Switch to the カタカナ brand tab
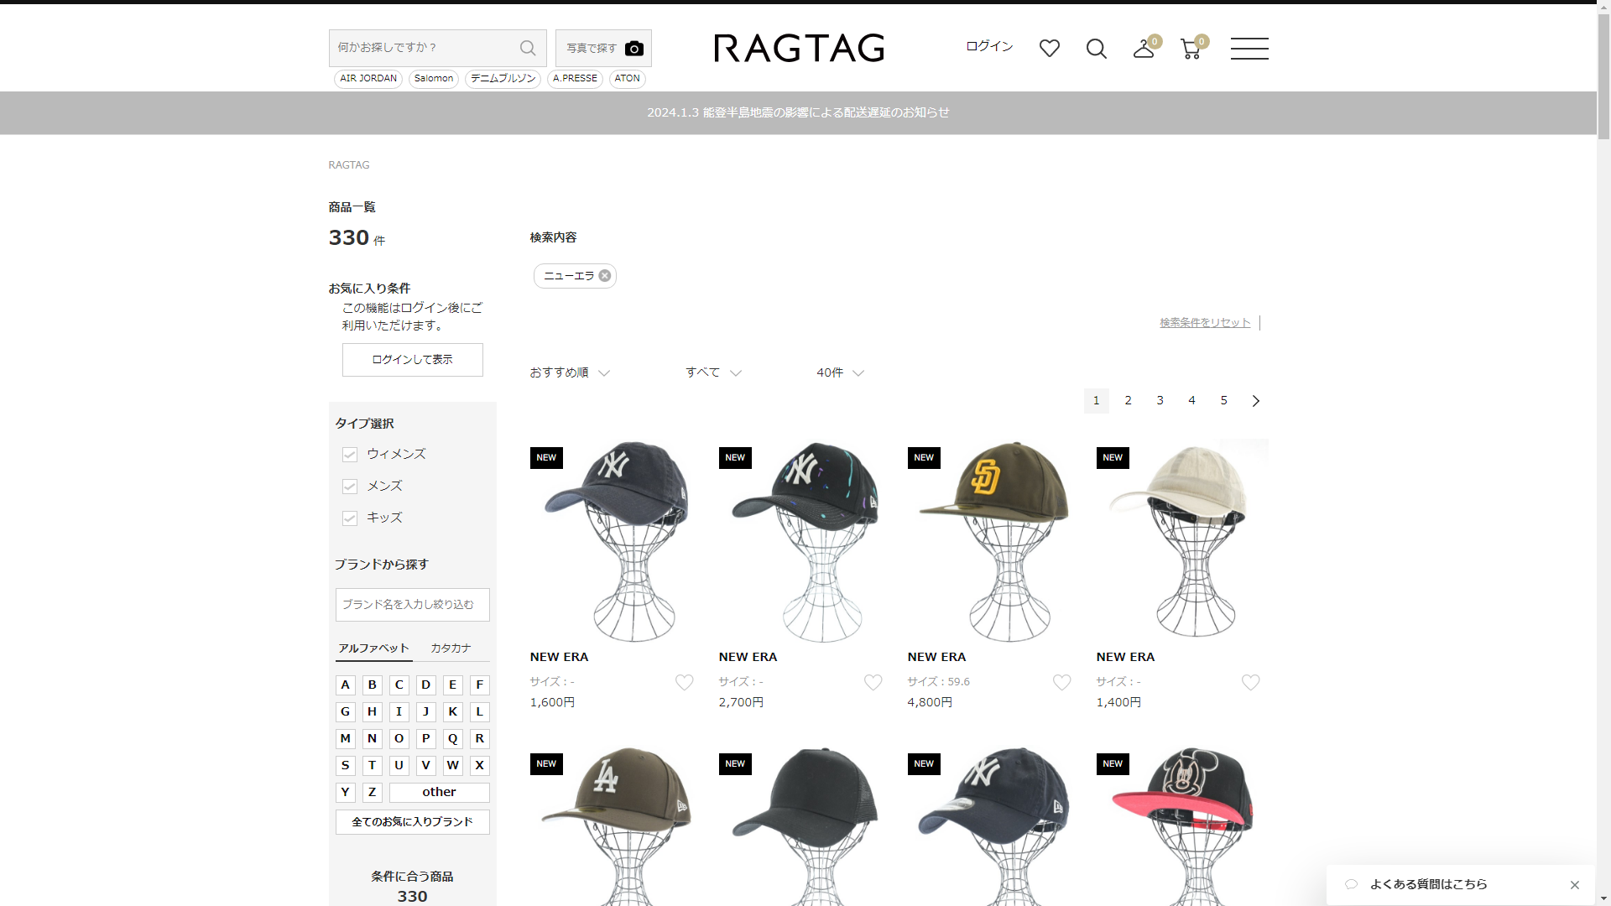This screenshot has height=906, width=1611. pos(451,648)
